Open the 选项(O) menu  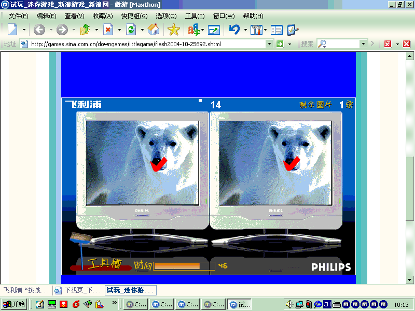[x=166, y=16]
